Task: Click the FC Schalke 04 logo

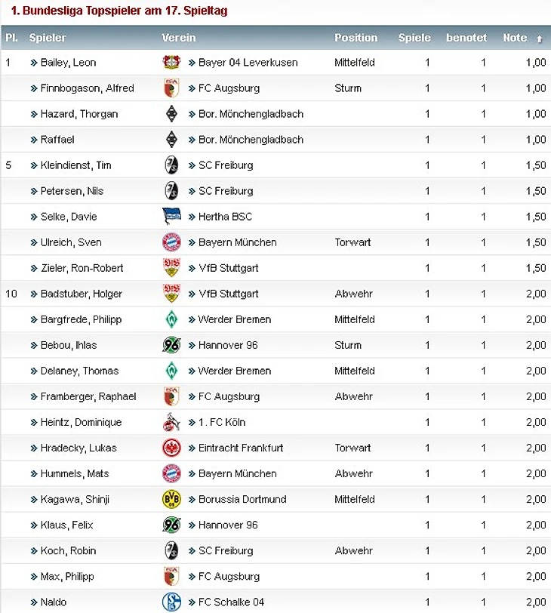Action: point(171,602)
